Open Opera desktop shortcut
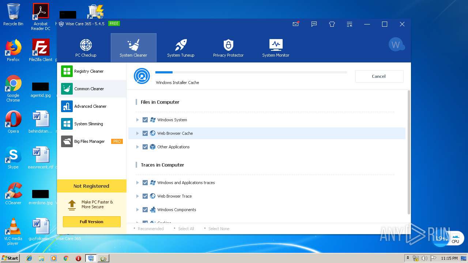This screenshot has width=468, height=263. 13,122
